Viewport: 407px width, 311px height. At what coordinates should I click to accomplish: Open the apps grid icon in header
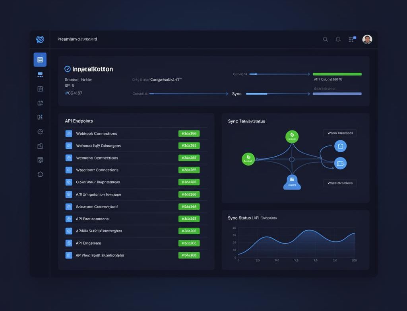tap(351, 39)
